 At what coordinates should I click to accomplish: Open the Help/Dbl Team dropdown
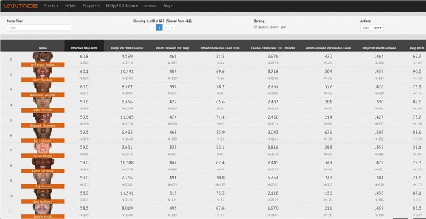pos(122,5)
